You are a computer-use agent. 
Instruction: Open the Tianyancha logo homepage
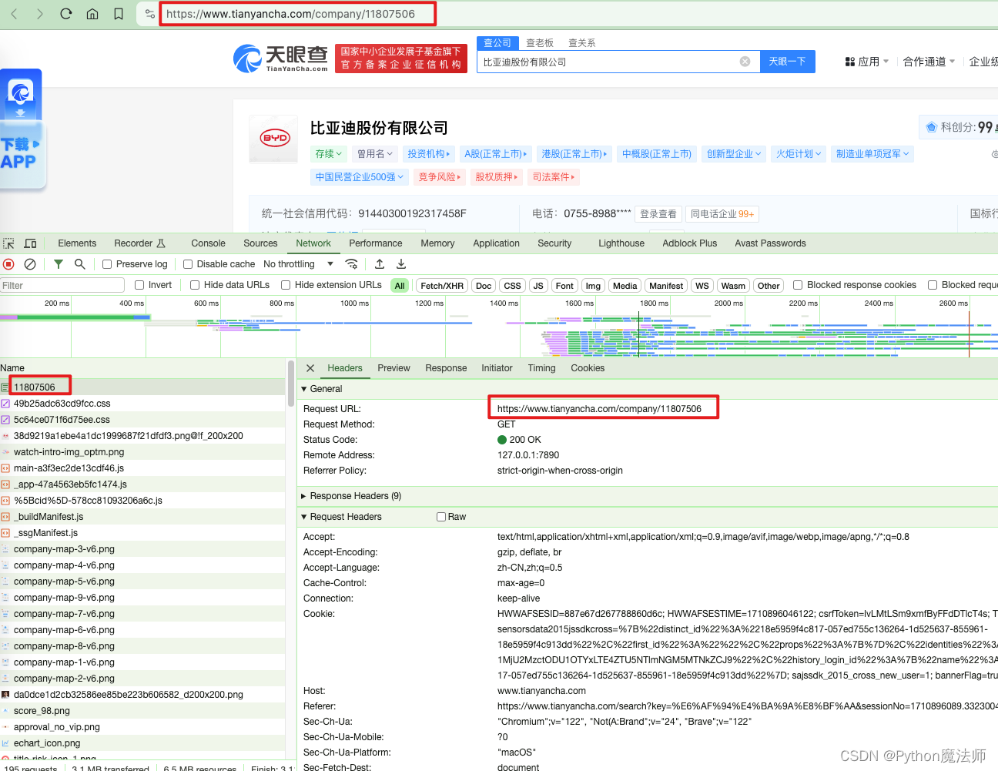[281, 58]
